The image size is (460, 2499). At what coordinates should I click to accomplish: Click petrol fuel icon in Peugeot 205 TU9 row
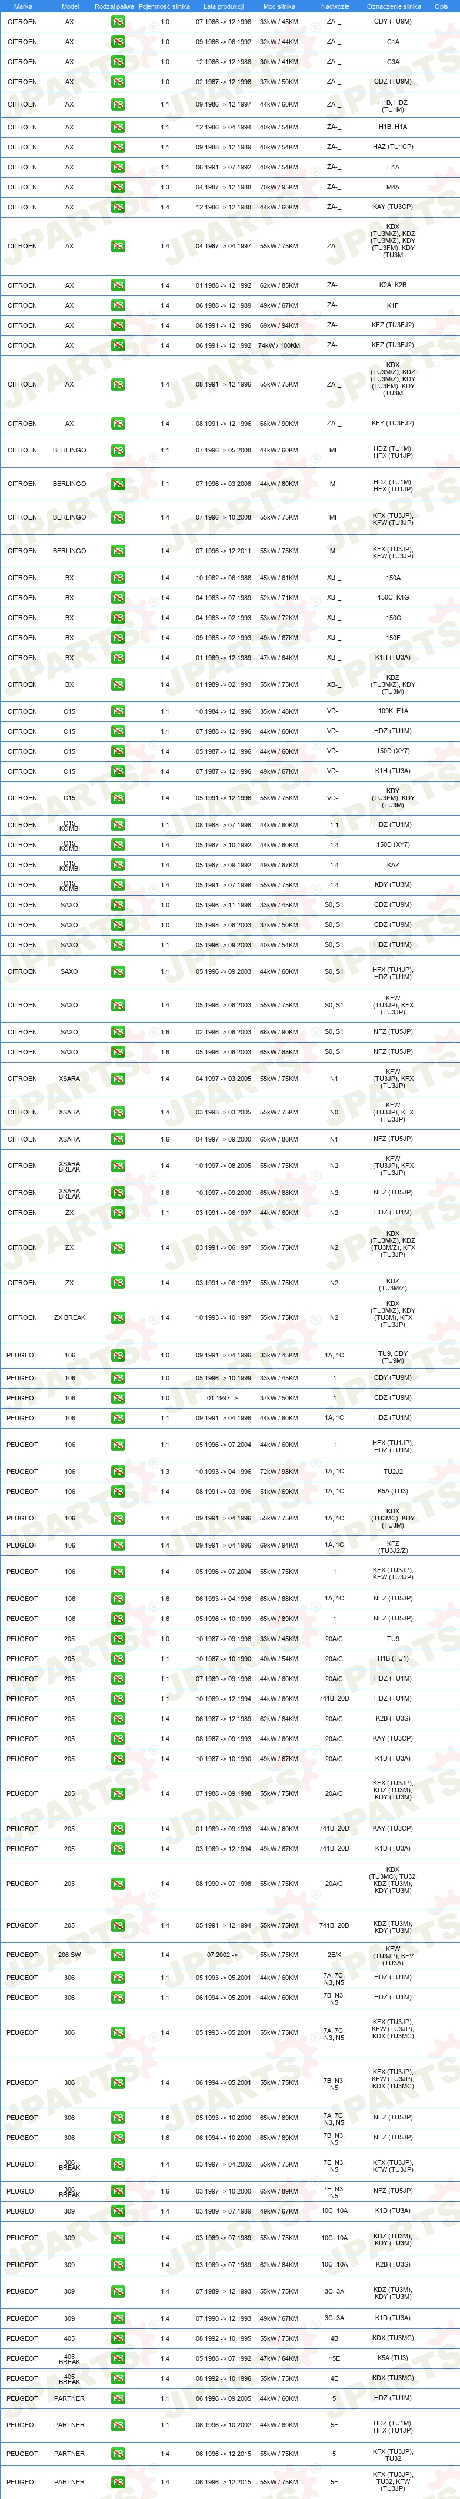tap(118, 1639)
